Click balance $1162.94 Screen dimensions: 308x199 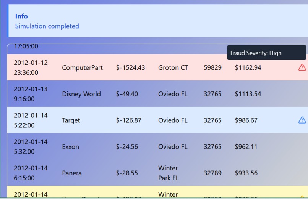coord(248,67)
